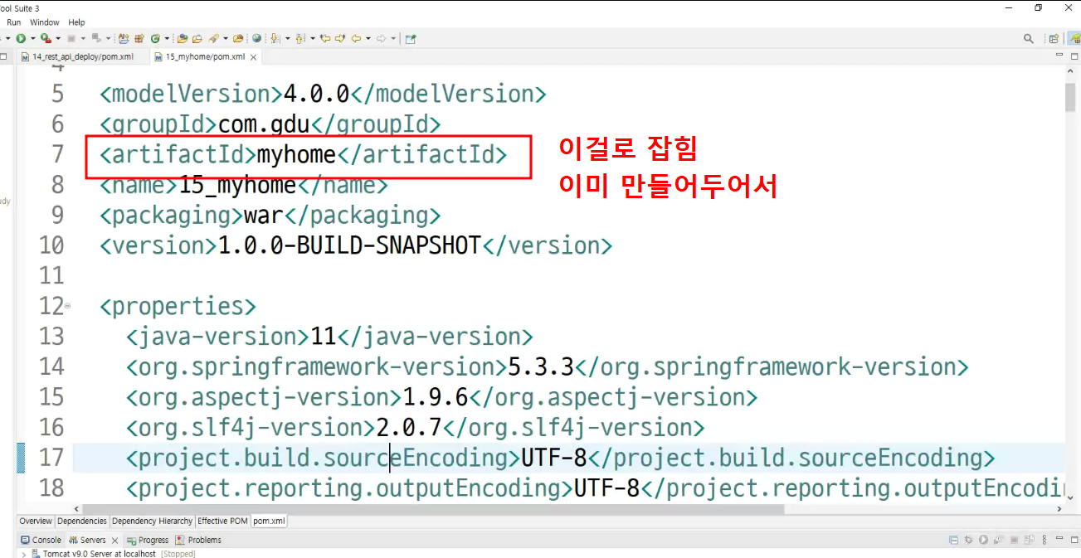Maximize the editor area
This screenshot has height=558, width=1081.
pyautogui.click(x=1074, y=56)
